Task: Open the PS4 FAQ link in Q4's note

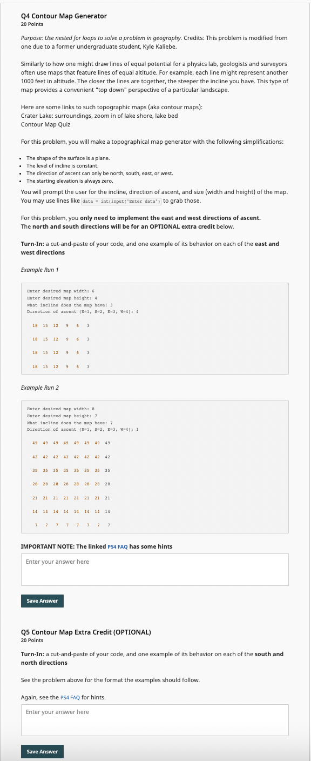Action: point(117,546)
